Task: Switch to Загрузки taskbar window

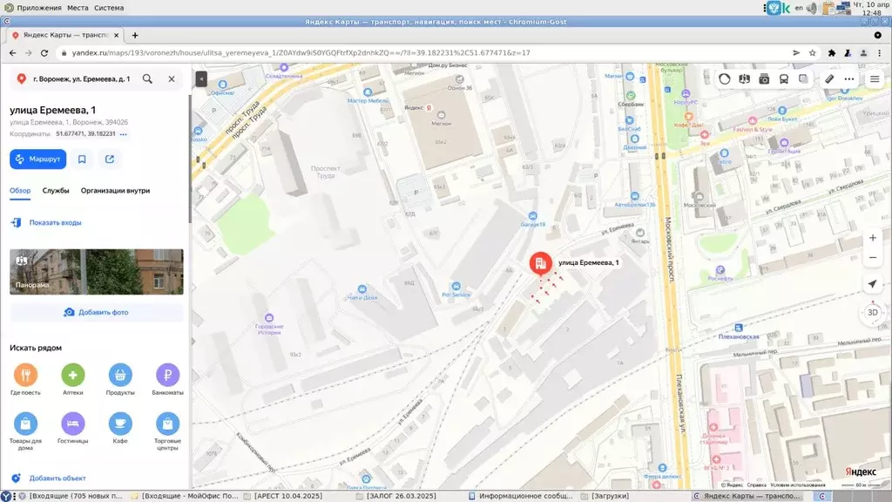Action: [x=610, y=496]
